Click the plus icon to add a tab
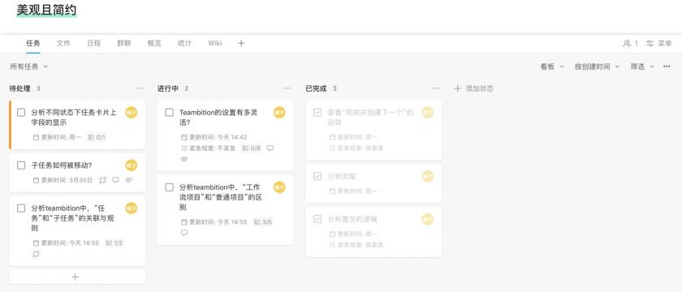Image resolution: width=682 pixels, height=292 pixels. pyautogui.click(x=241, y=43)
